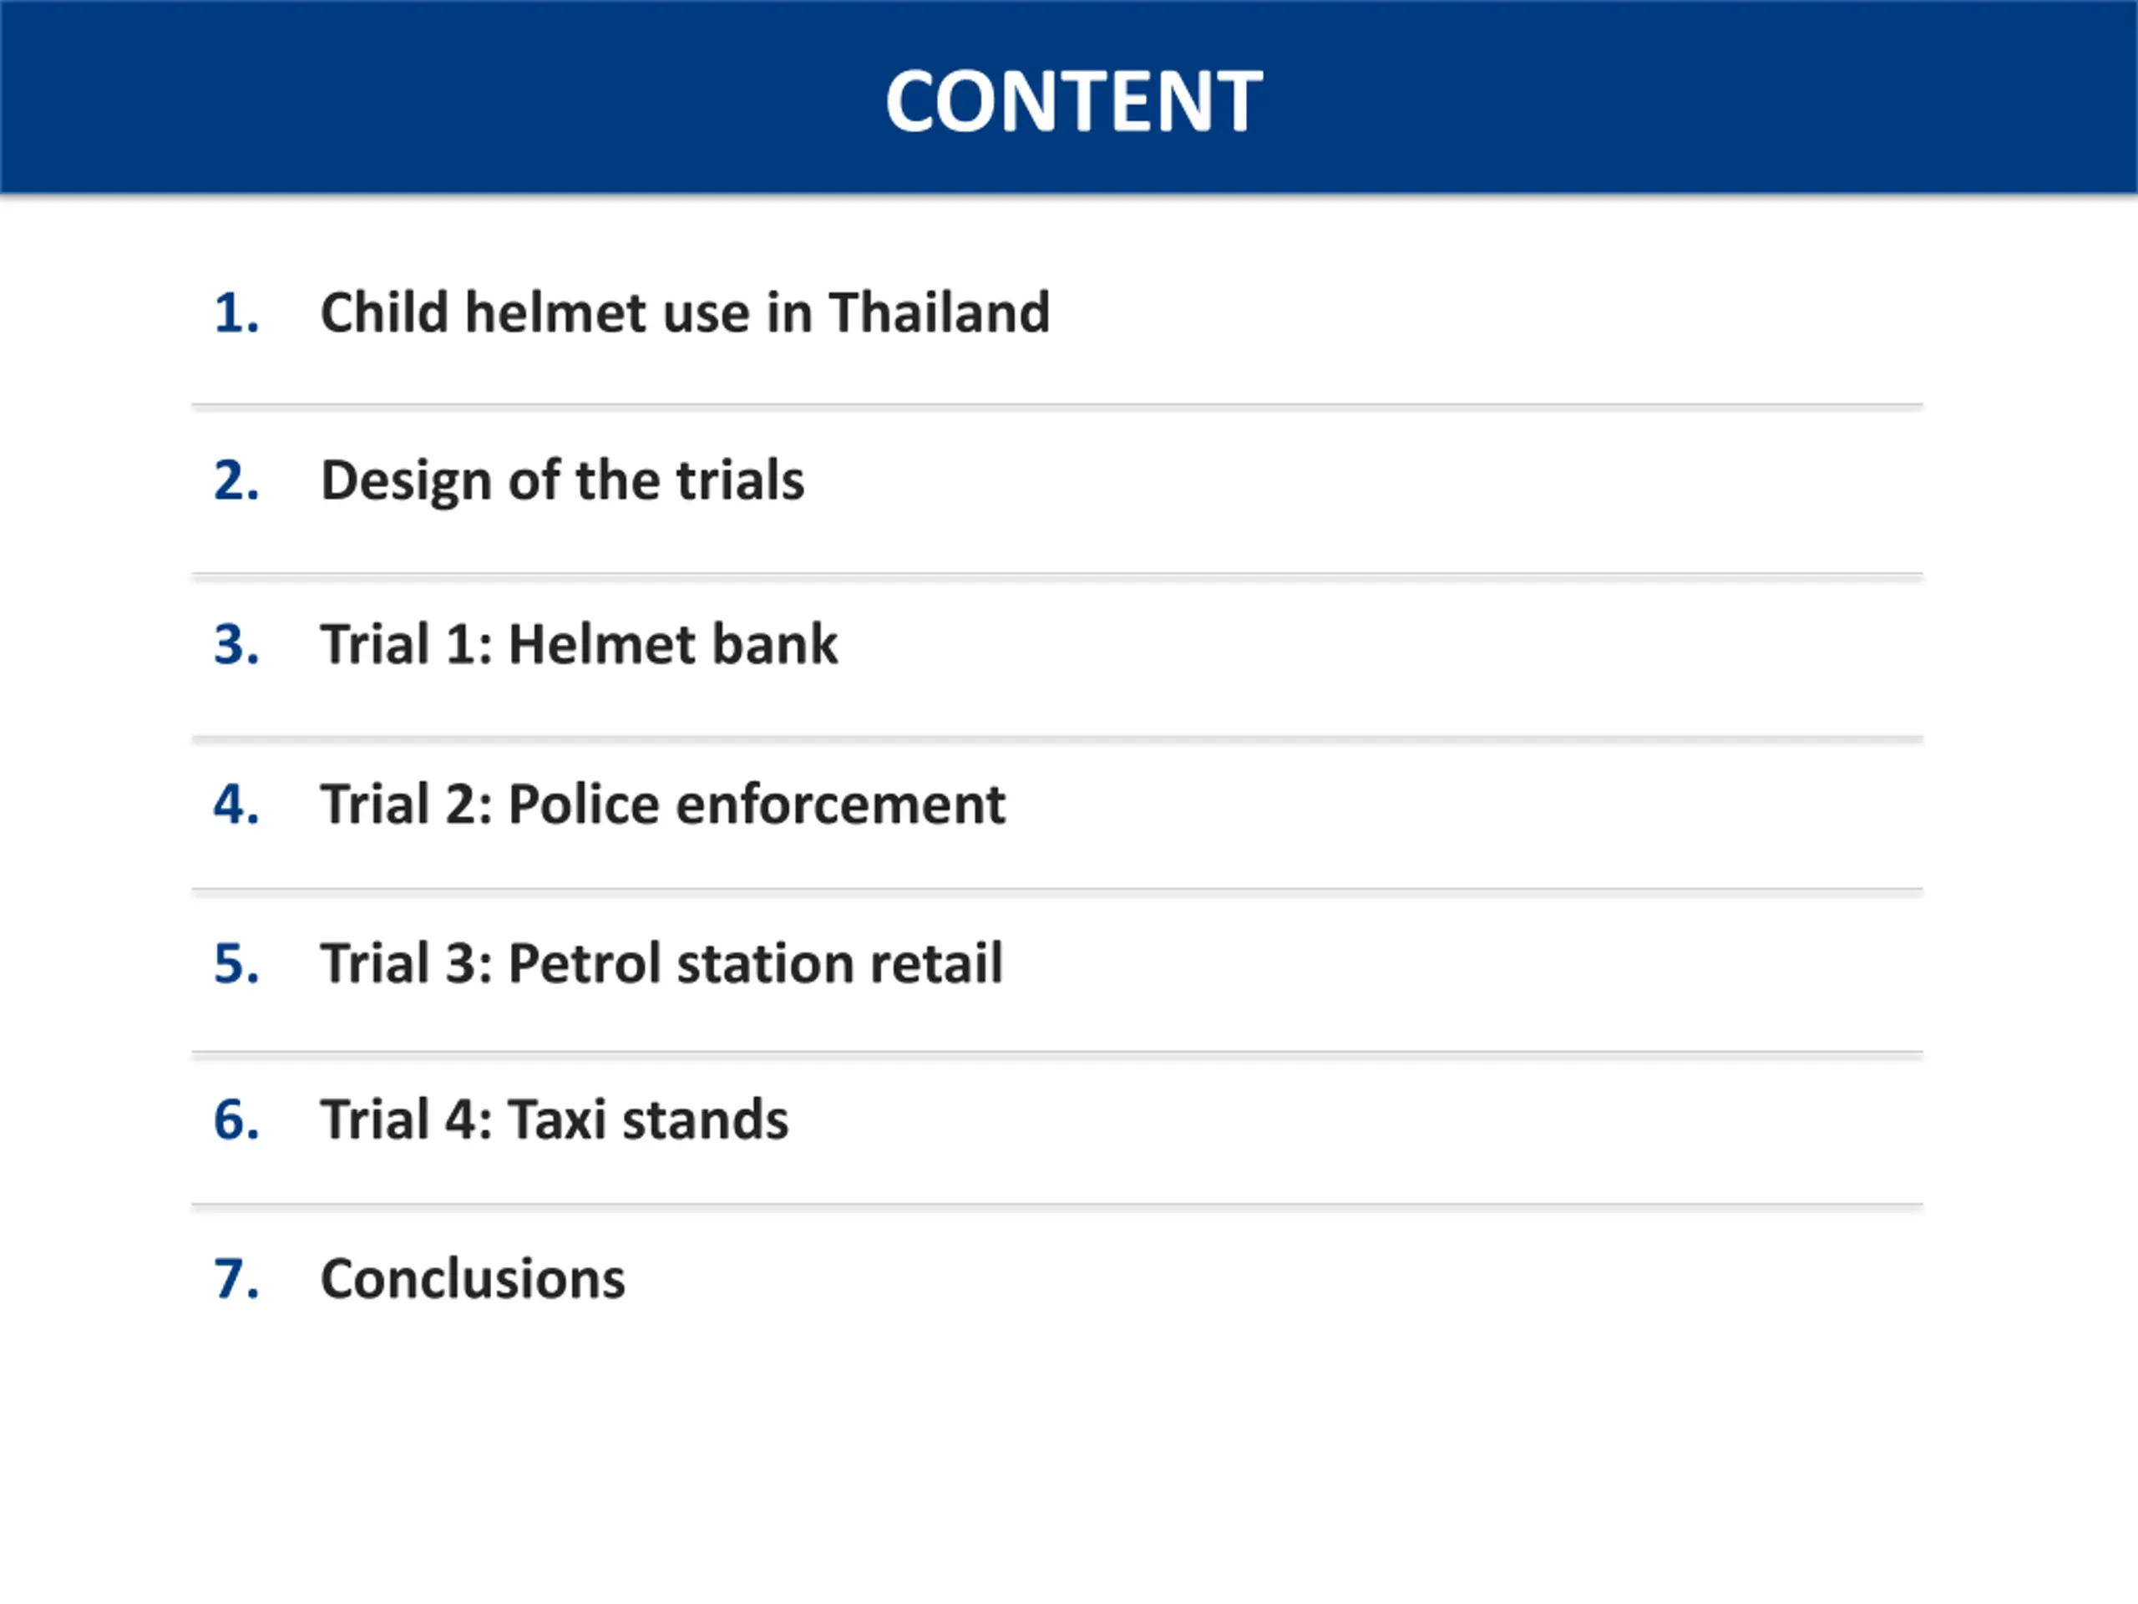The image size is (2138, 1604).
Task: Click divider line below "Design of the trials"
Action: point(1056,576)
